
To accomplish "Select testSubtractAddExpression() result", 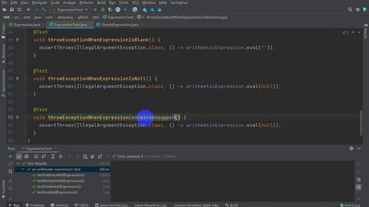I will click(61, 175).
